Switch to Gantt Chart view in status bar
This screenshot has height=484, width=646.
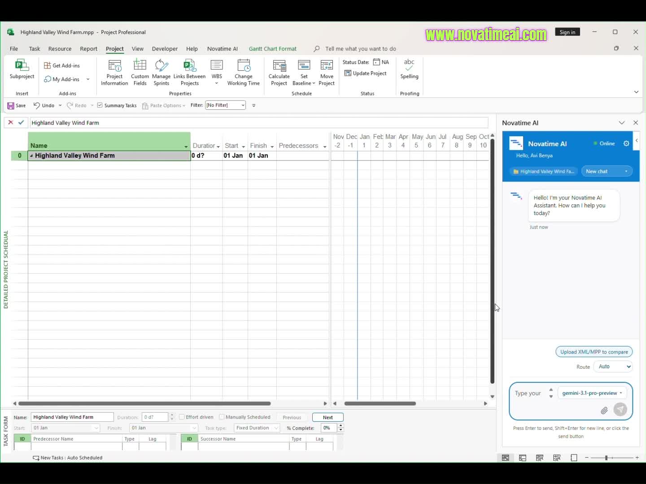coord(505,458)
